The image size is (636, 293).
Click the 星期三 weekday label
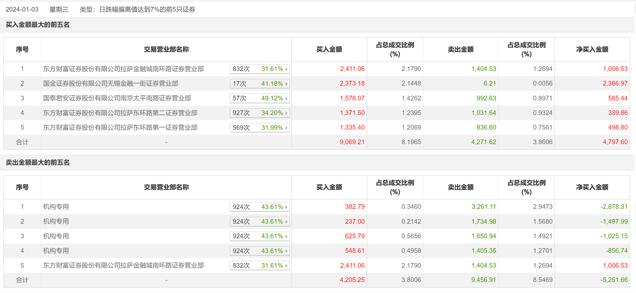coord(59,10)
